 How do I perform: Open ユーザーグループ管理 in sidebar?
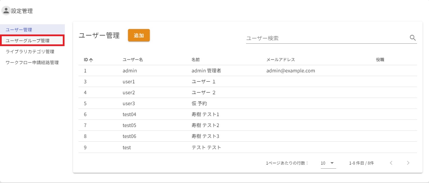coord(28,41)
